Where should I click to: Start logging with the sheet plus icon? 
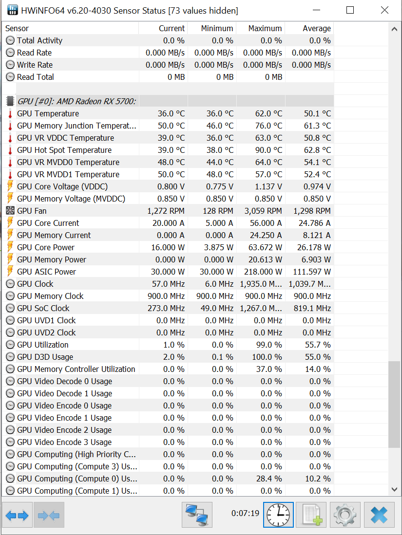point(311,515)
